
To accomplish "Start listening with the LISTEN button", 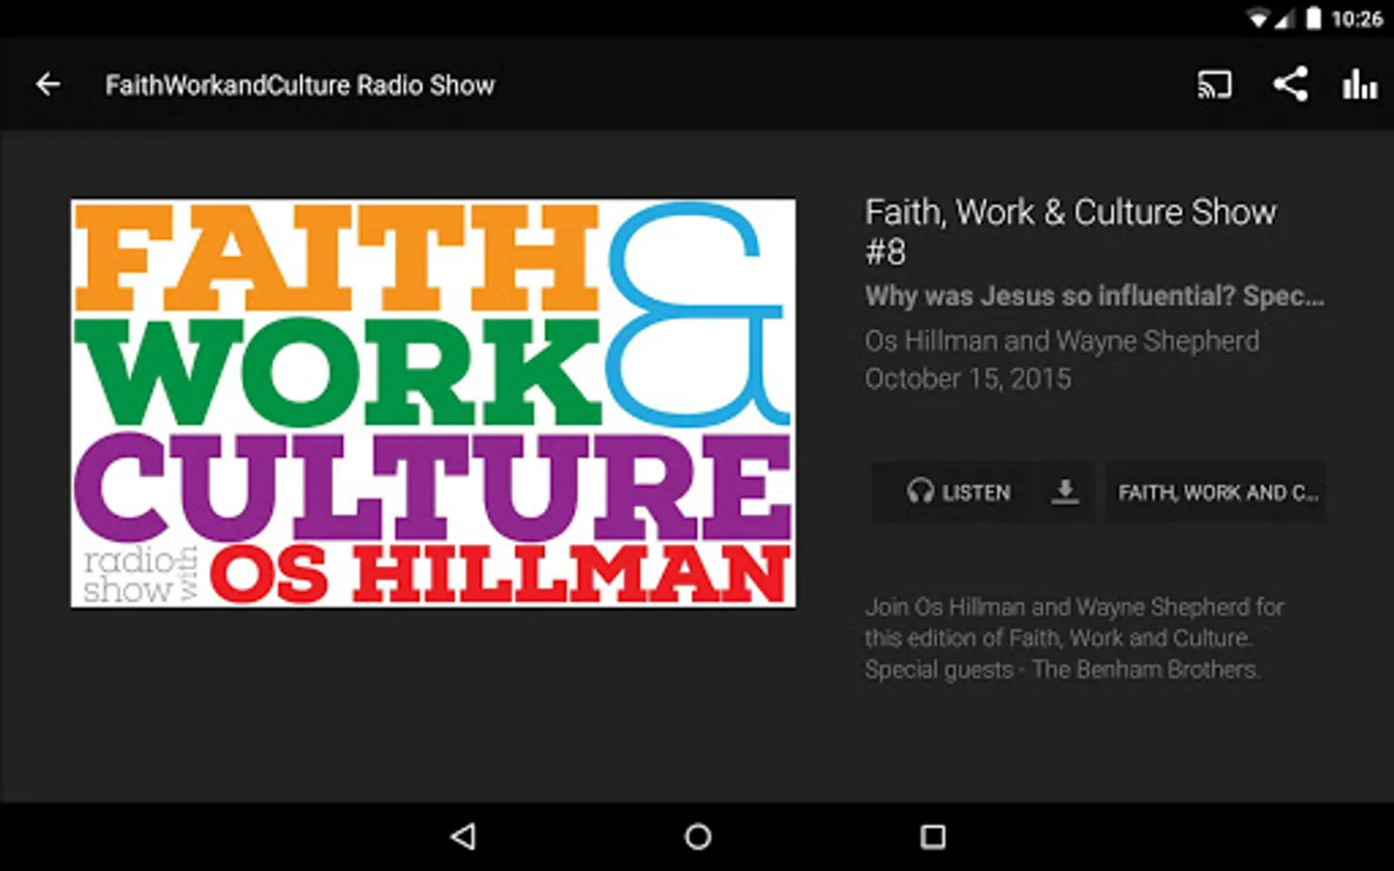I will (x=956, y=493).
